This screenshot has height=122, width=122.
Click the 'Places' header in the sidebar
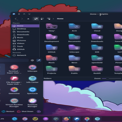pos(16,23)
